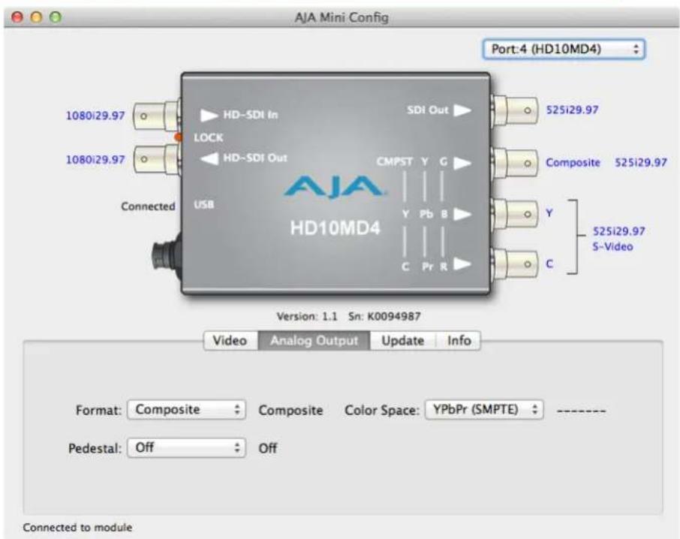Click the AJA Mini Config window title

(x=342, y=18)
